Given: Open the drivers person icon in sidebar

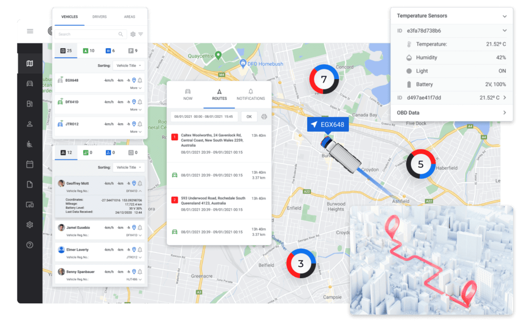Looking at the screenshot, I should [x=30, y=124].
